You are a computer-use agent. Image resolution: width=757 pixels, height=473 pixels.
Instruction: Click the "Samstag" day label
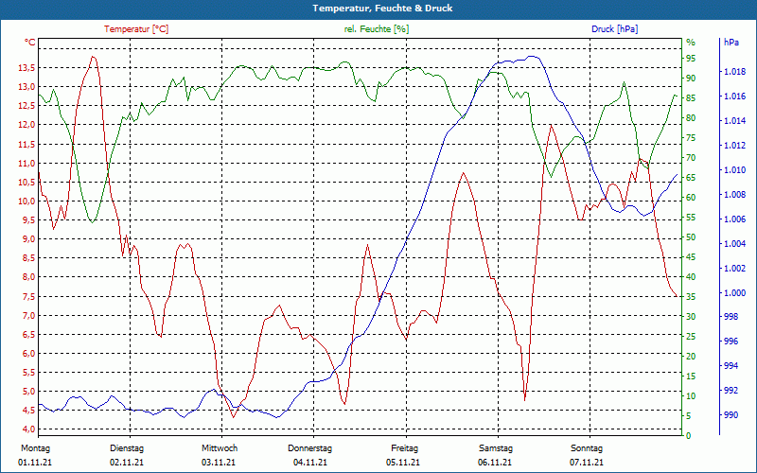click(x=496, y=448)
